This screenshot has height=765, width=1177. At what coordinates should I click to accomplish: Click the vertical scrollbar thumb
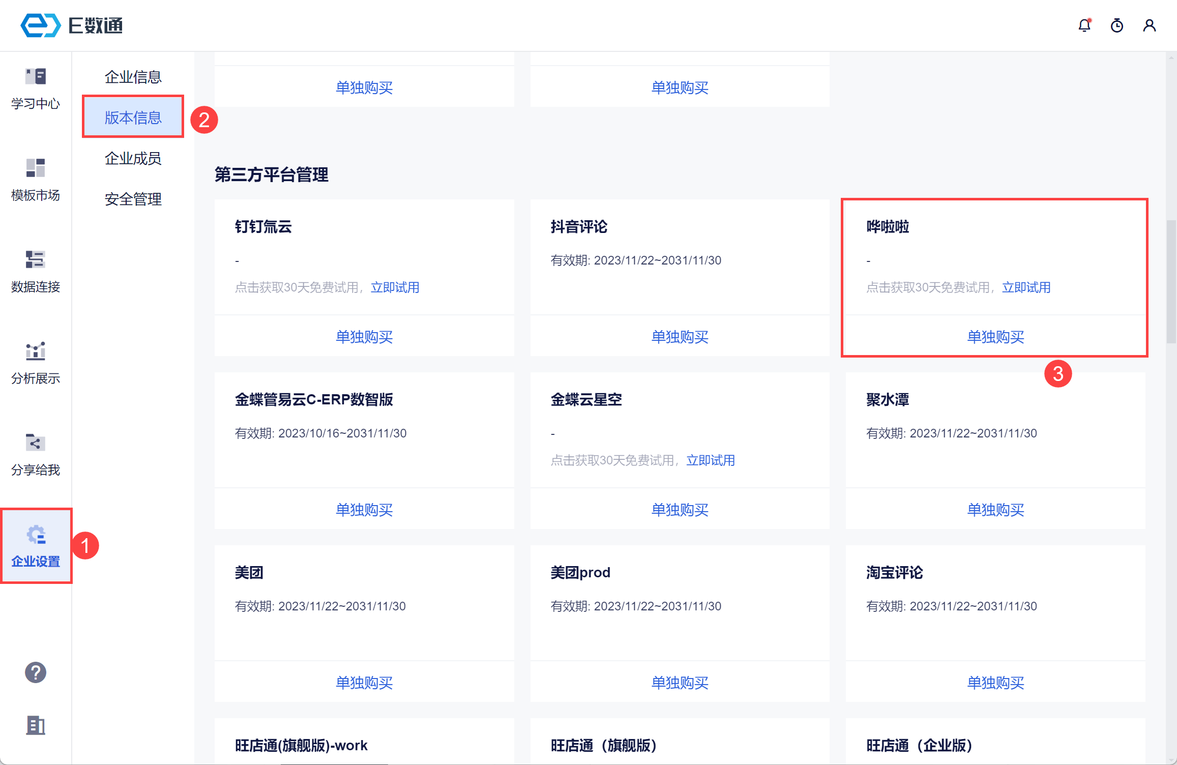tap(1171, 282)
